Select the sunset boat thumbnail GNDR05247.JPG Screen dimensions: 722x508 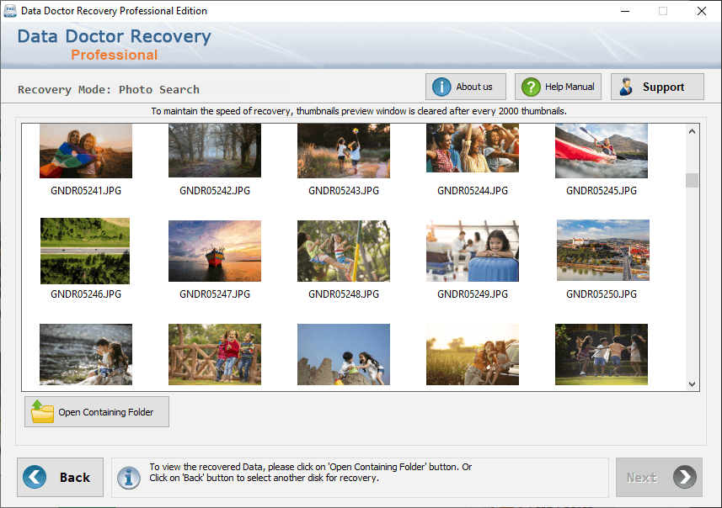(215, 251)
